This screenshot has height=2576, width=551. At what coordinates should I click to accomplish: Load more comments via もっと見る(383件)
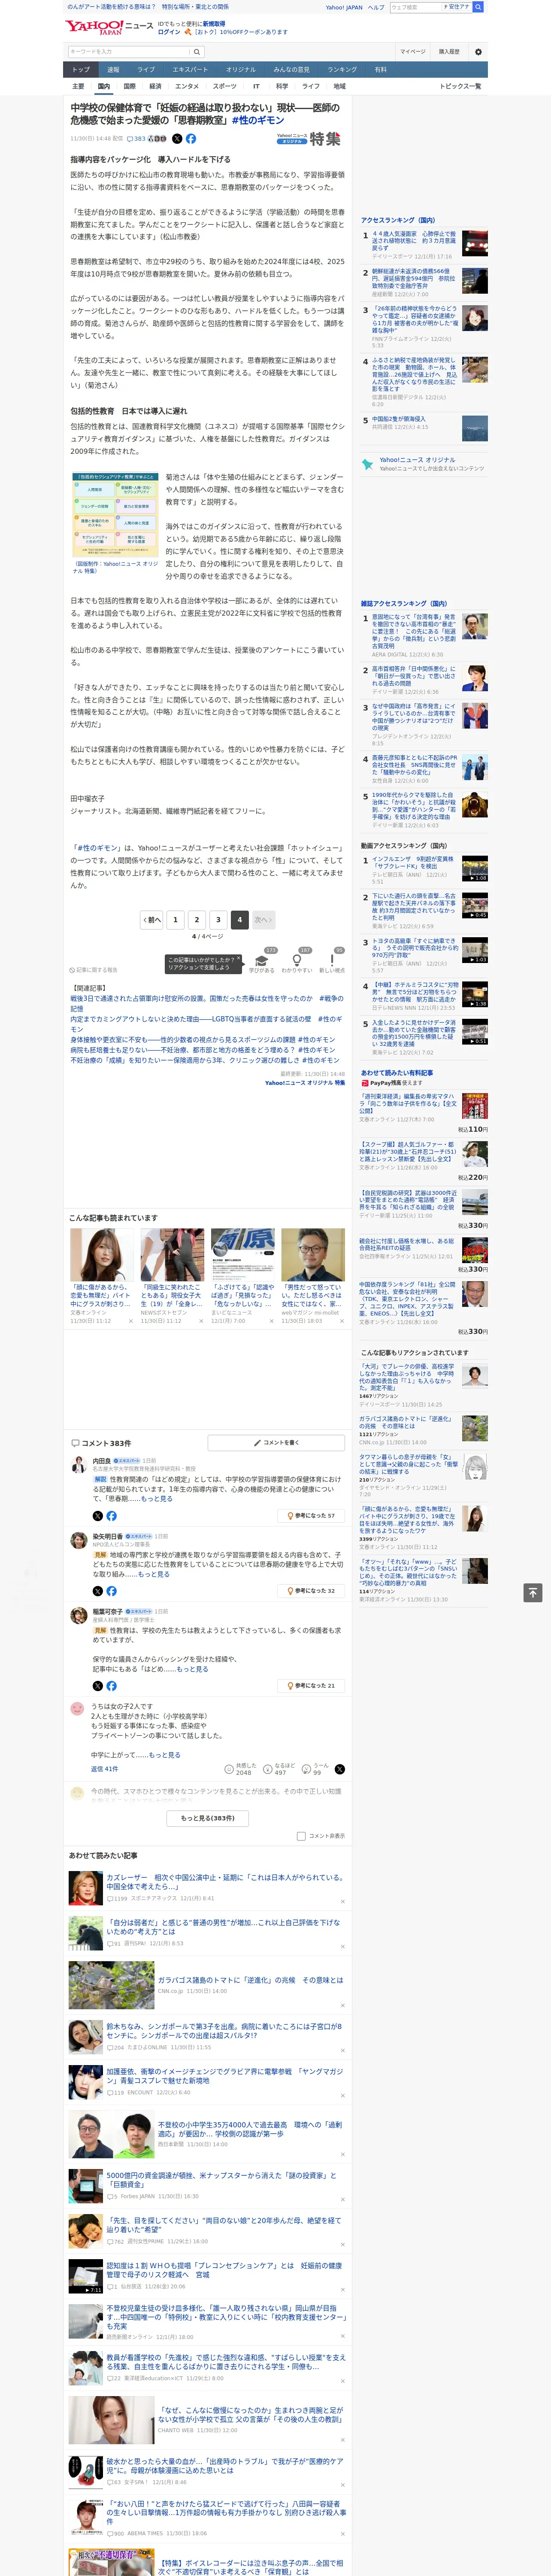(x=208, y=1818)
